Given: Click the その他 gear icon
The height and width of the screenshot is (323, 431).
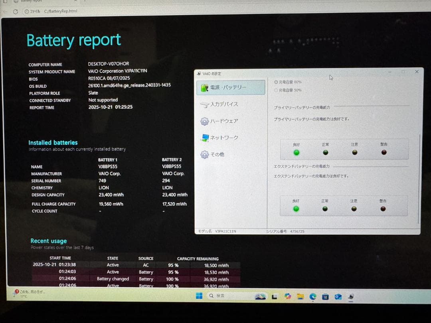Looking at the screenshot, I should click(205, 155).
